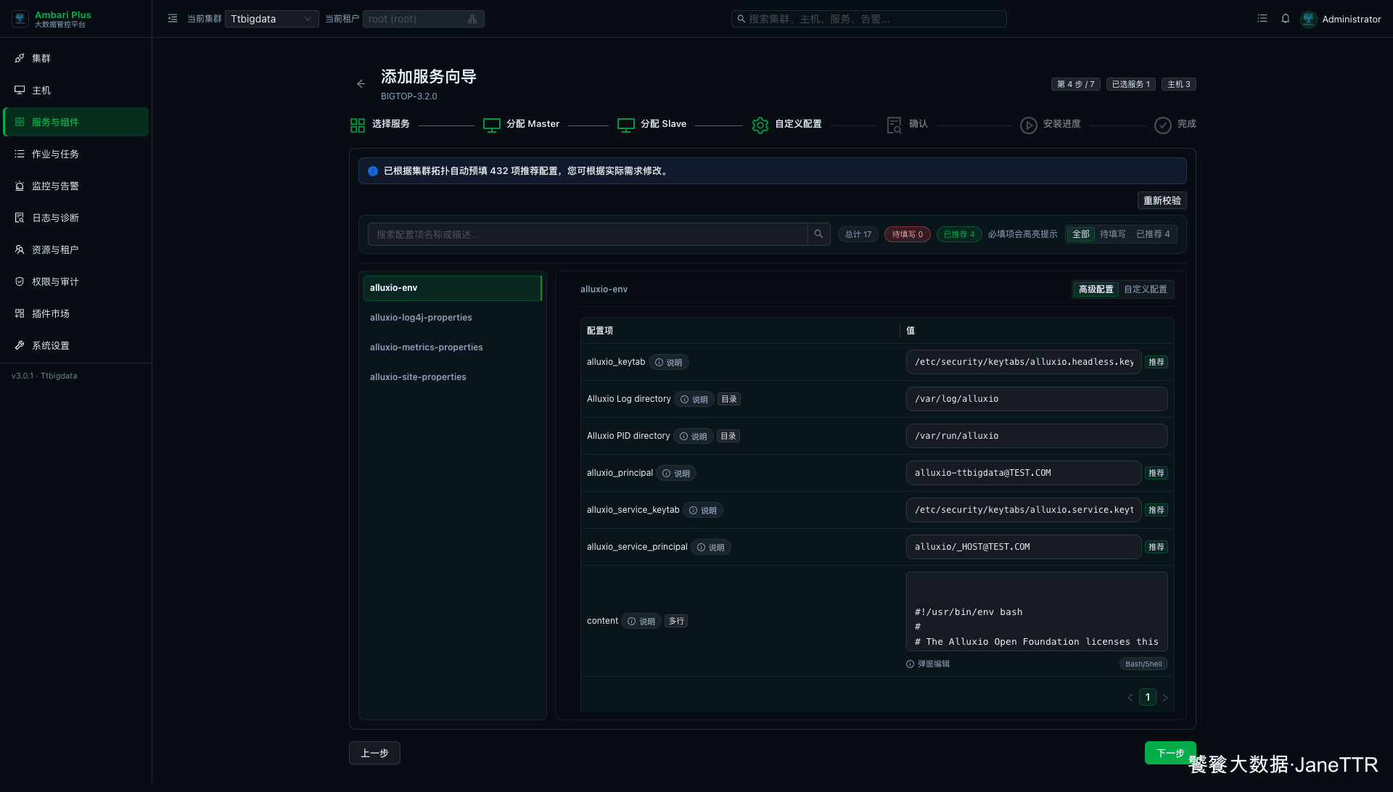Open 日志与诊断 in the sidebar
The height and width of the screenshot is (792, 1393).
coord(75,218)
